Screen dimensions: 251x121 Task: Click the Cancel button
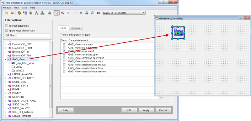pos(163,110)
